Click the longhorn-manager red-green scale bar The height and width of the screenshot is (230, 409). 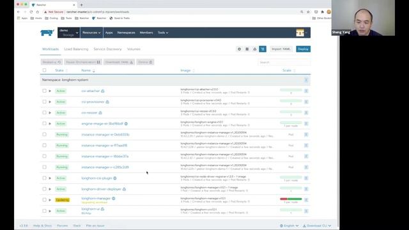coord(291,199)
